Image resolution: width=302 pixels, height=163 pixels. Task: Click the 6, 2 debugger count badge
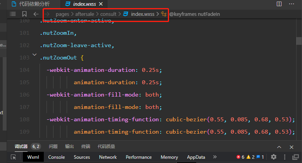click(x=36, y=147)
